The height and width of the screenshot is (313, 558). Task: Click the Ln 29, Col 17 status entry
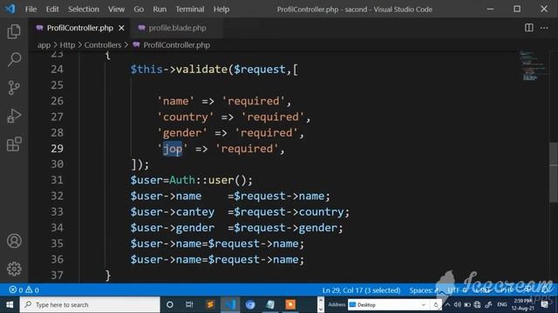[361, 290]
